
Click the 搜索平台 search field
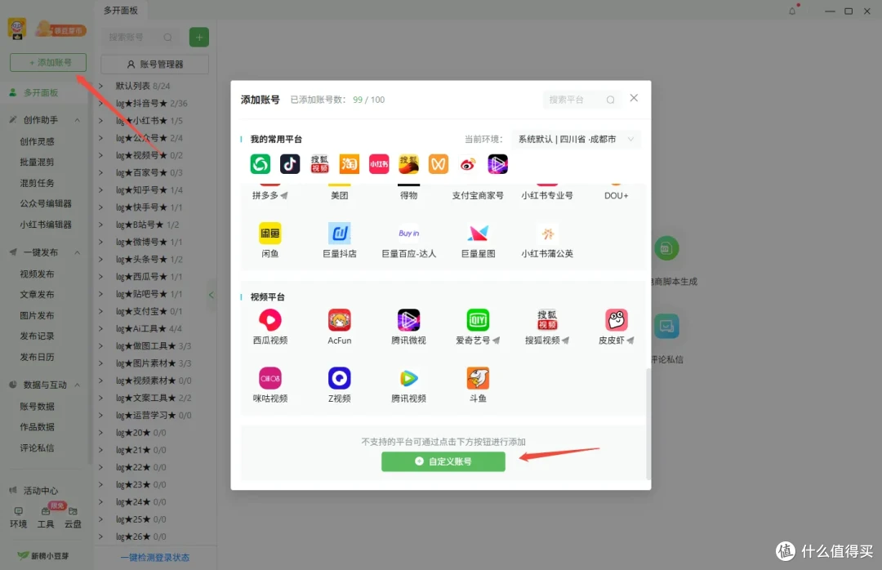tap(582, 100)
